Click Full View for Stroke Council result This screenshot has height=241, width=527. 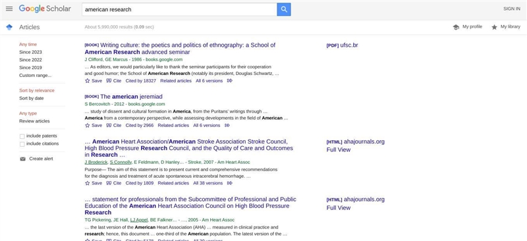coord(339,149)
